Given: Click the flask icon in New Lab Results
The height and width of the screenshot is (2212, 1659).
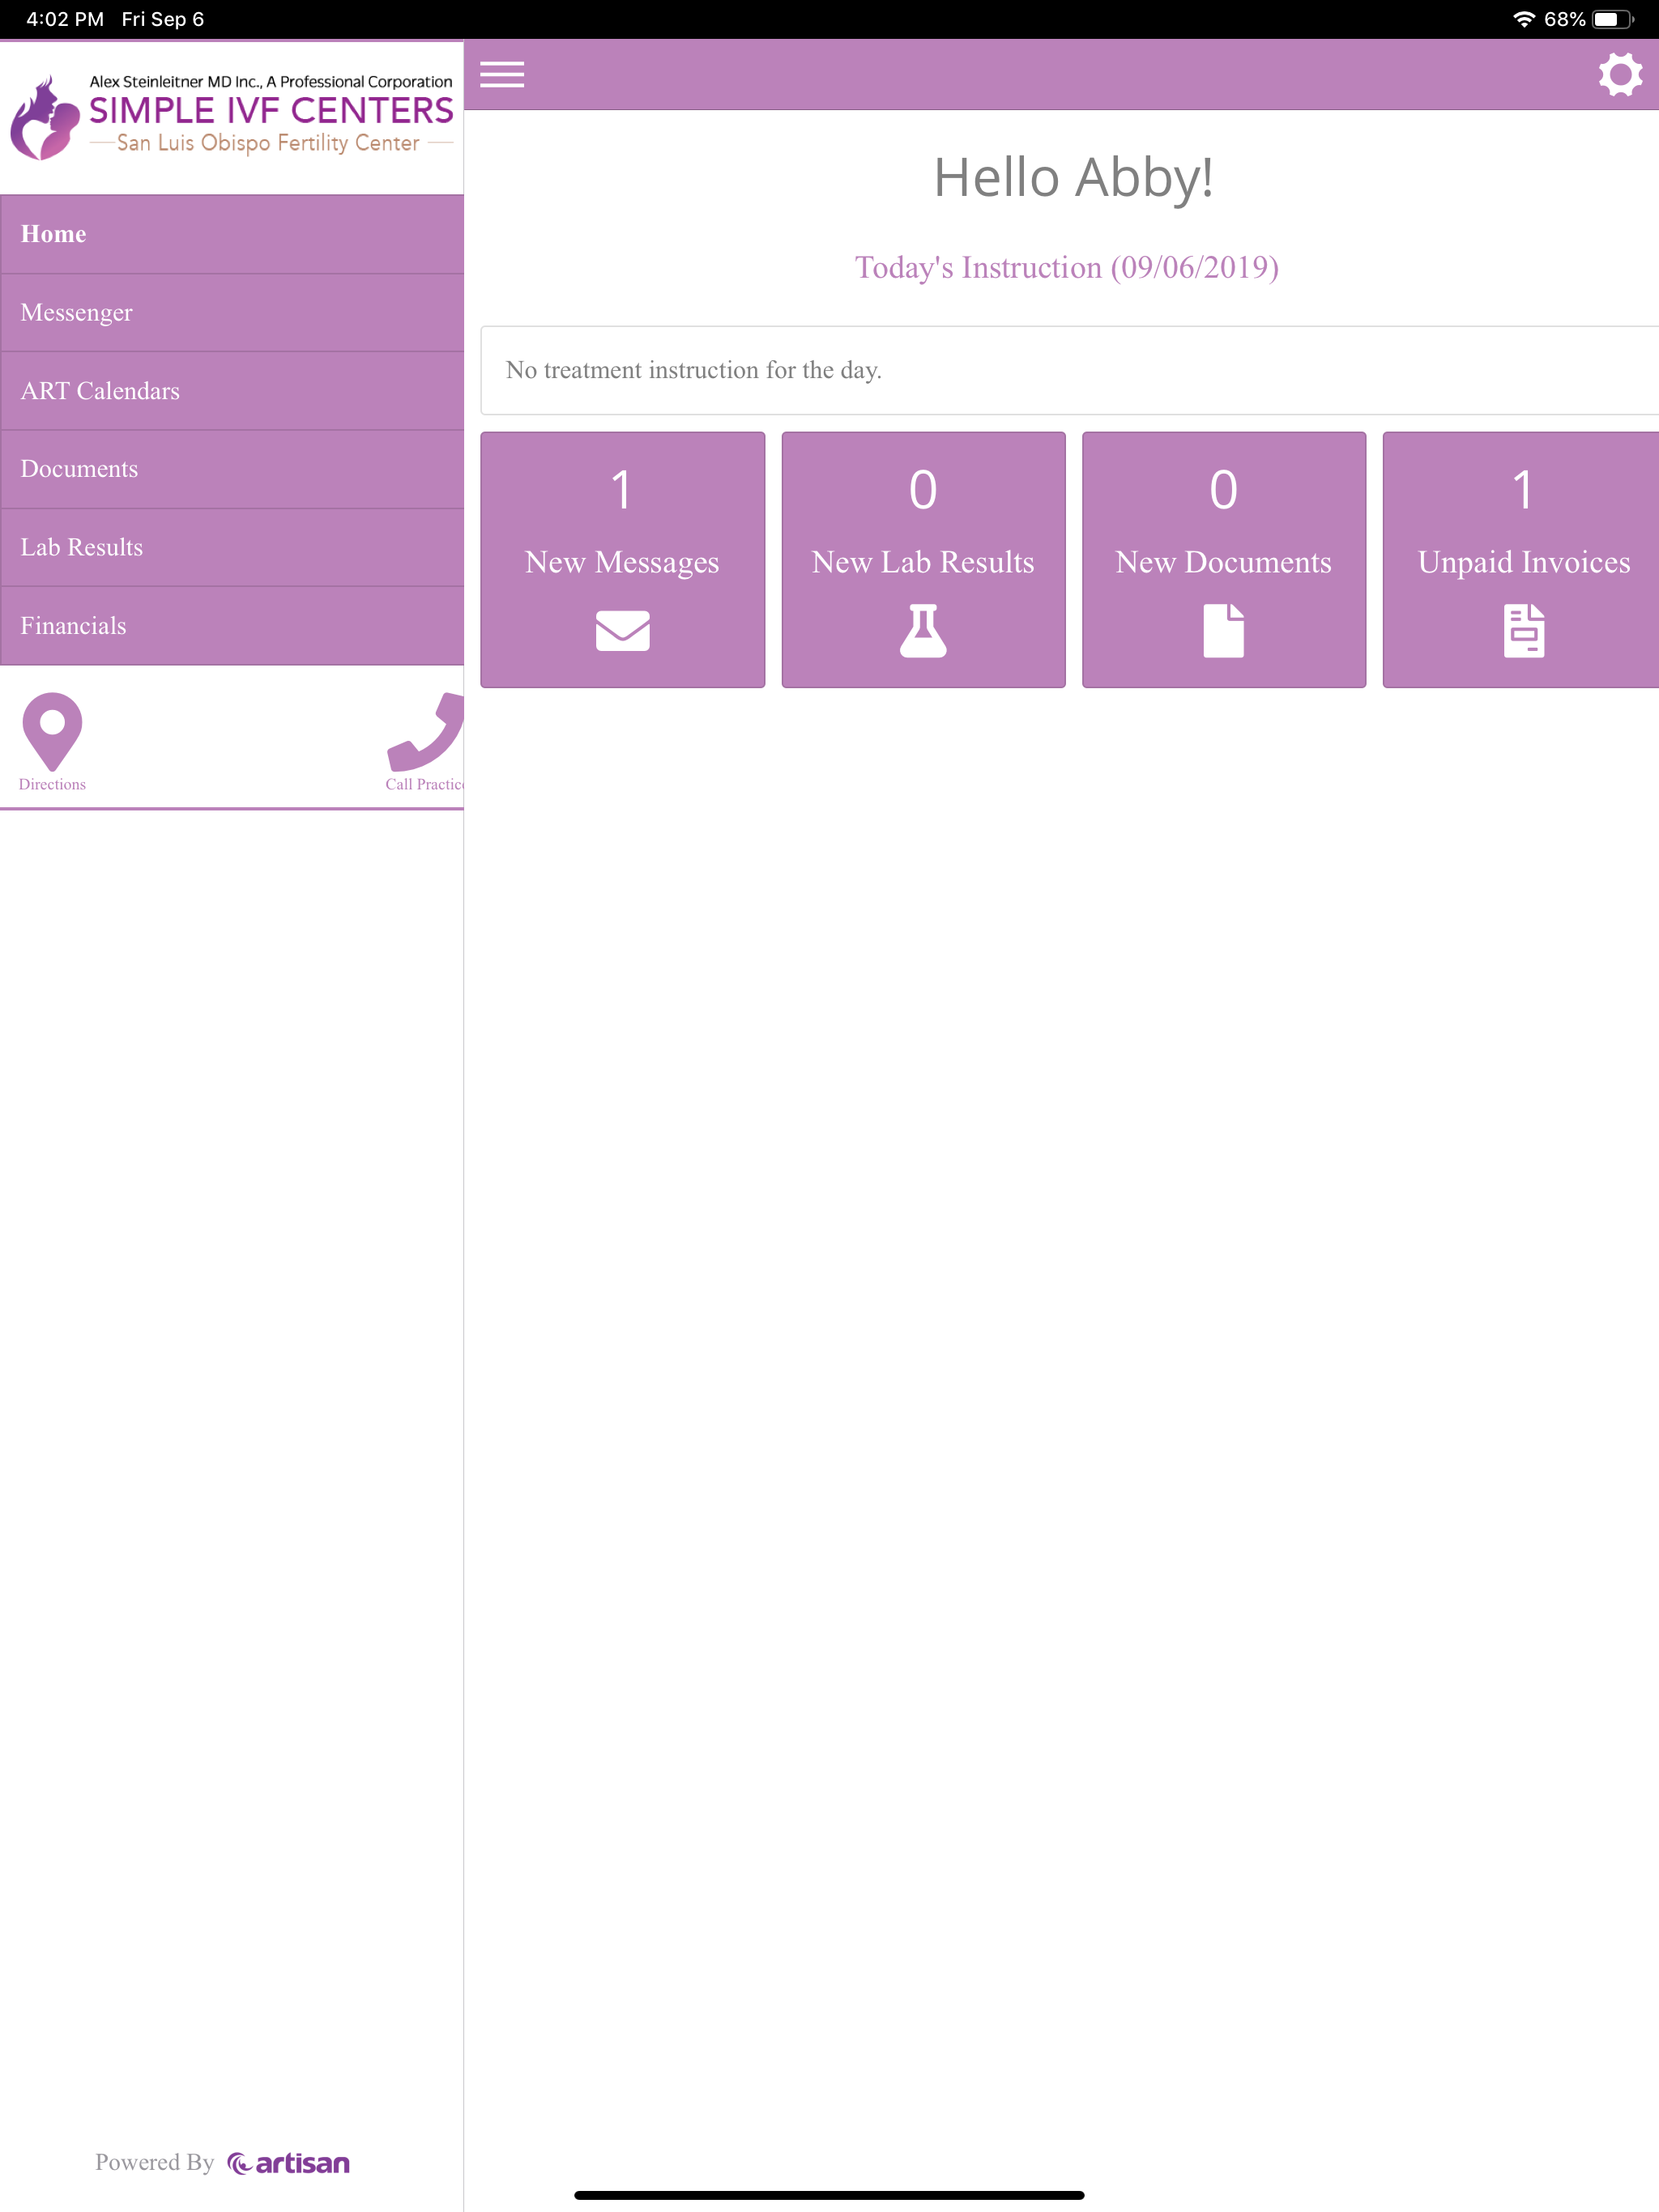Looking at the screenshot, I should [x=923, y=631].
